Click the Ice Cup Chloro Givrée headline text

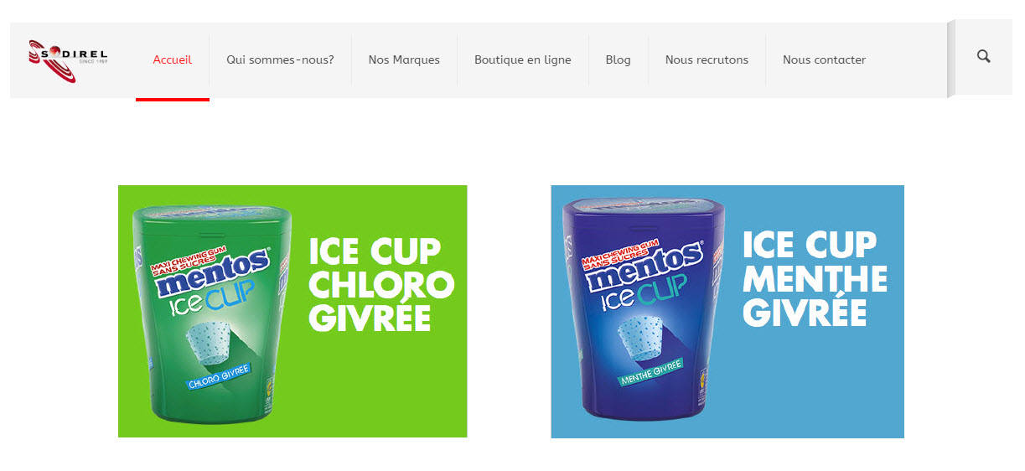pos(381,285)
